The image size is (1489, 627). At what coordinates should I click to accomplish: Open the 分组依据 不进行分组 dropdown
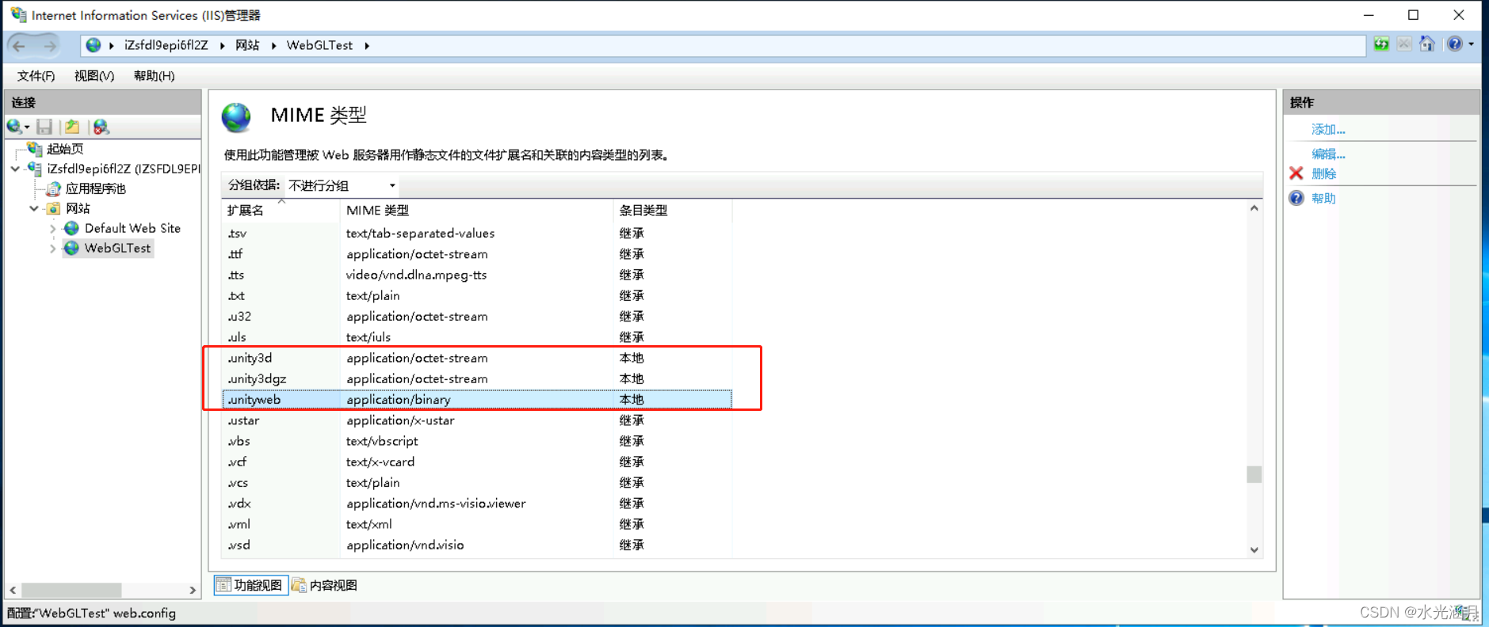click(x=342, y=185)
